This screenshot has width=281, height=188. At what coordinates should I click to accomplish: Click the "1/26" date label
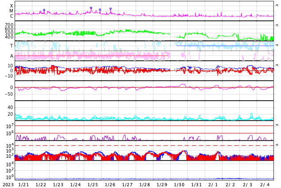coord(110,185)
